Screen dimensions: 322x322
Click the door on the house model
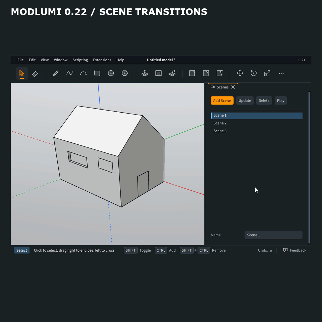click(x=143, y=184)
